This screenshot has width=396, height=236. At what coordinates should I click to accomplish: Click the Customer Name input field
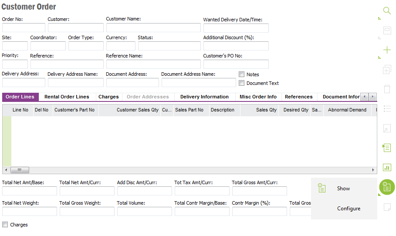(153, 28)
